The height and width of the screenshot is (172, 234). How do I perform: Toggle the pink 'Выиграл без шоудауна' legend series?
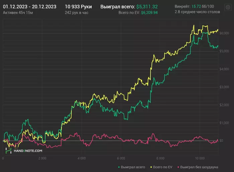click(x=198, y=167)
